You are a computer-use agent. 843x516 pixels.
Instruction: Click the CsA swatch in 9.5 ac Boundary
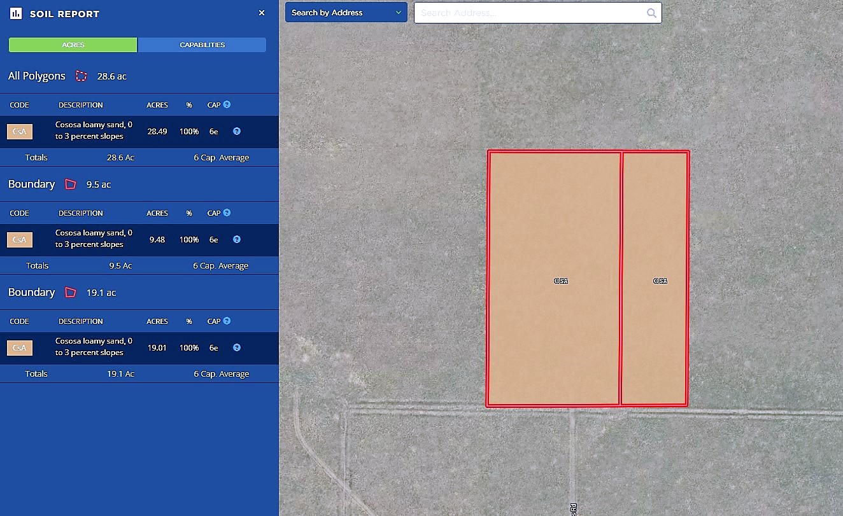[20, 240]
